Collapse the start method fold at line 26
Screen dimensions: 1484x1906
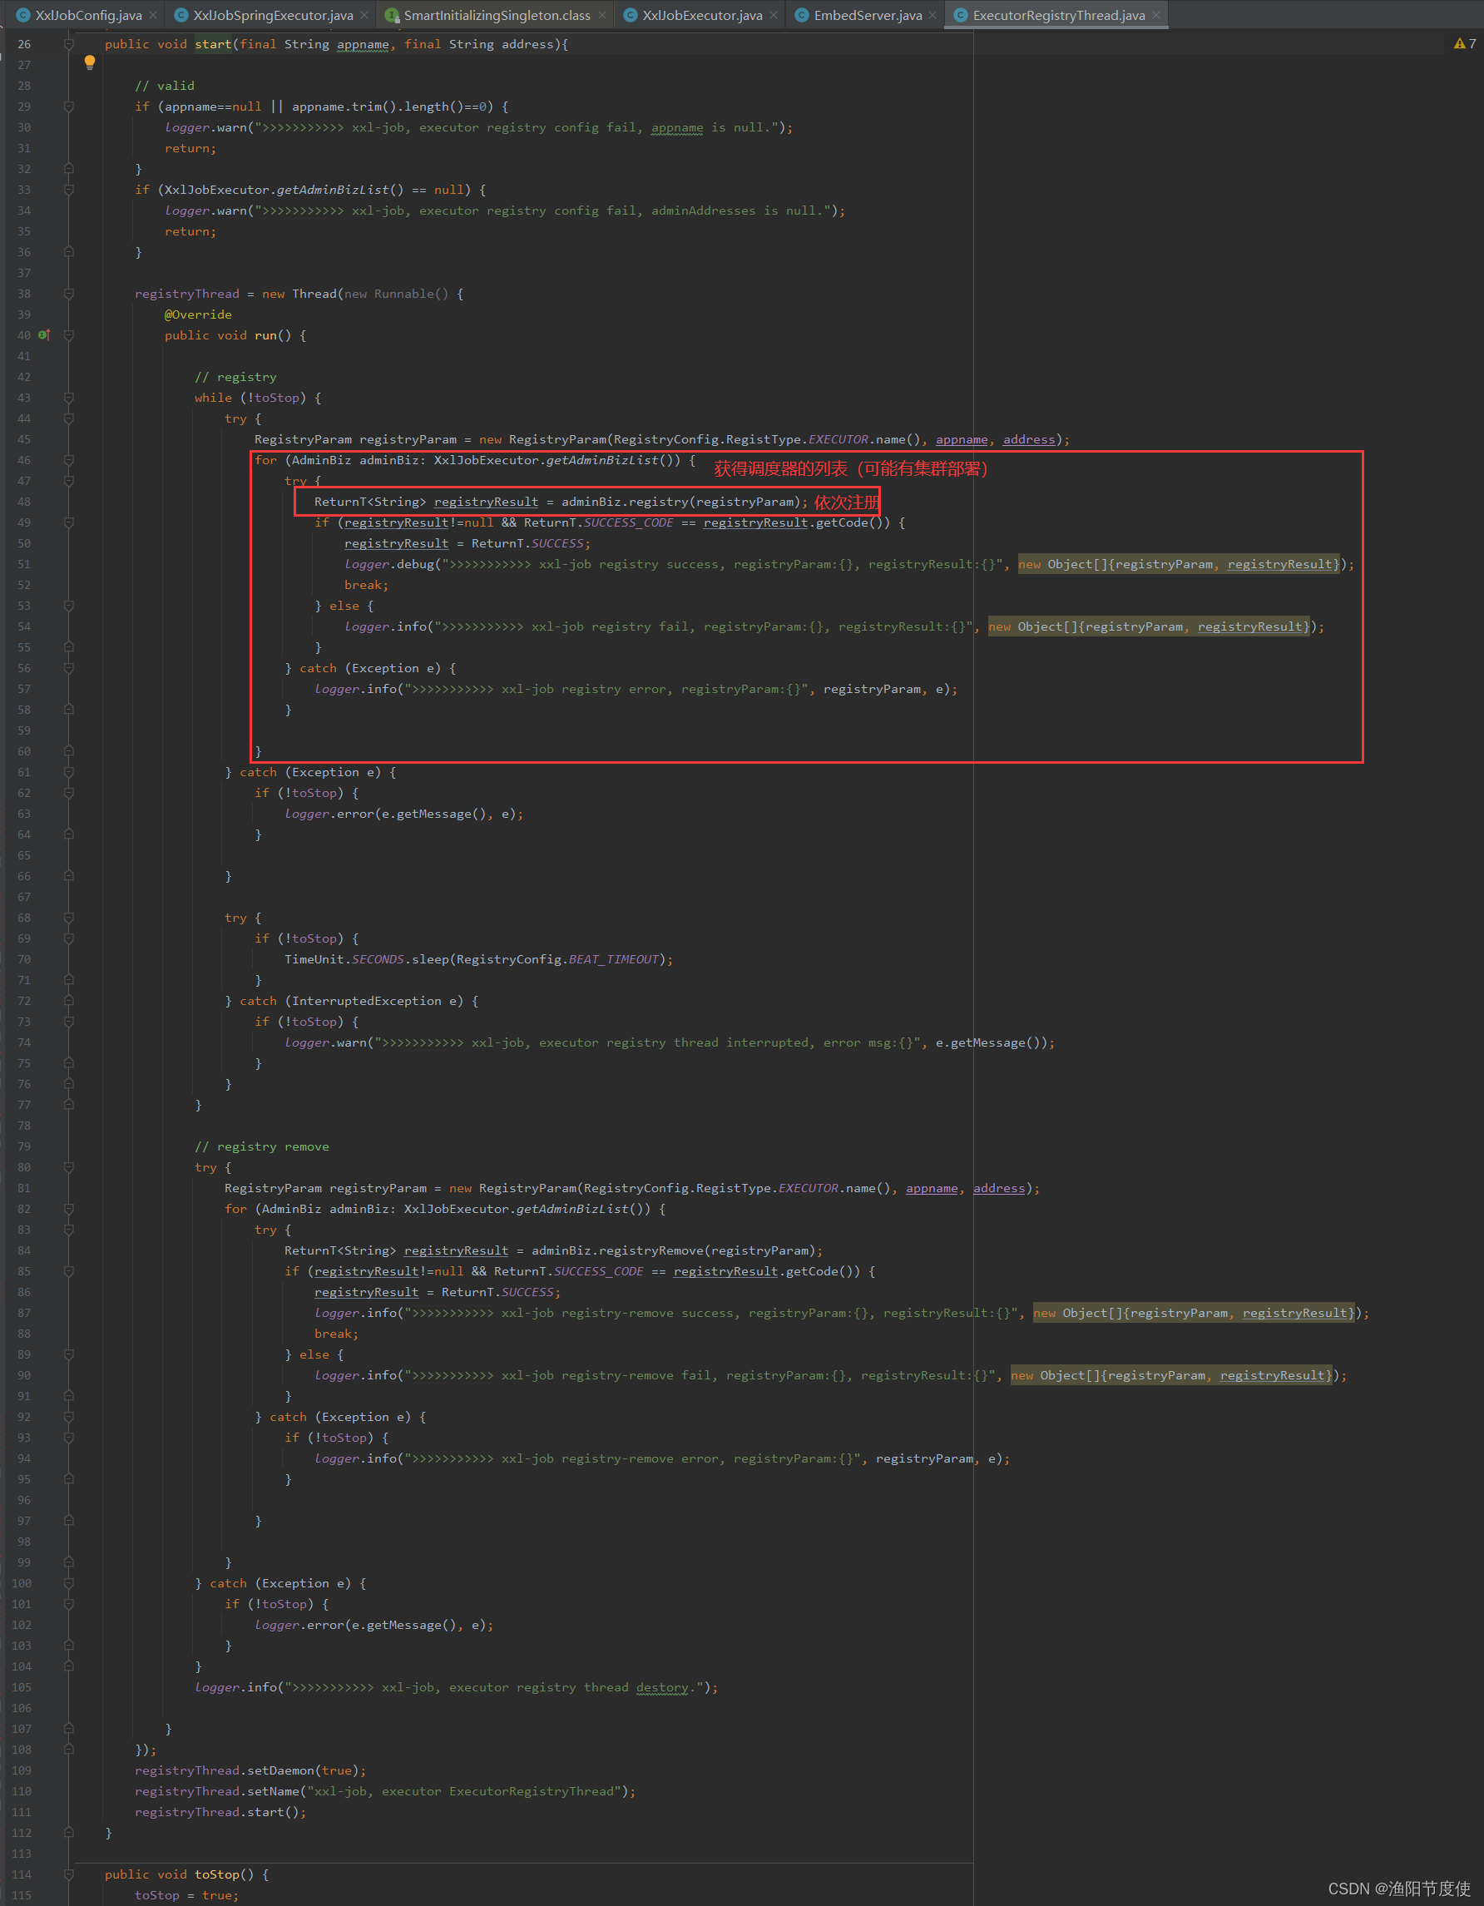click(x=69, y=43)
